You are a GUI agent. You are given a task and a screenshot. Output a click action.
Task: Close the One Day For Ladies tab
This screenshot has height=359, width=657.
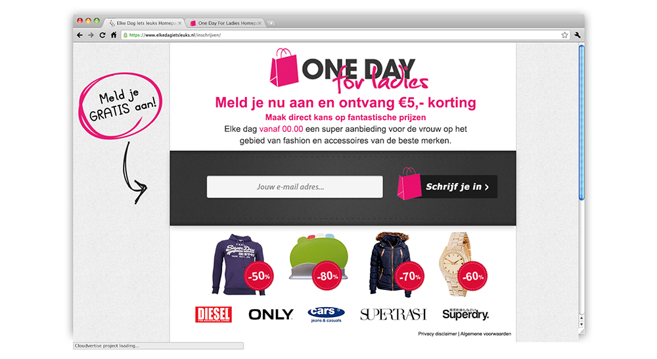pos(260,23)
